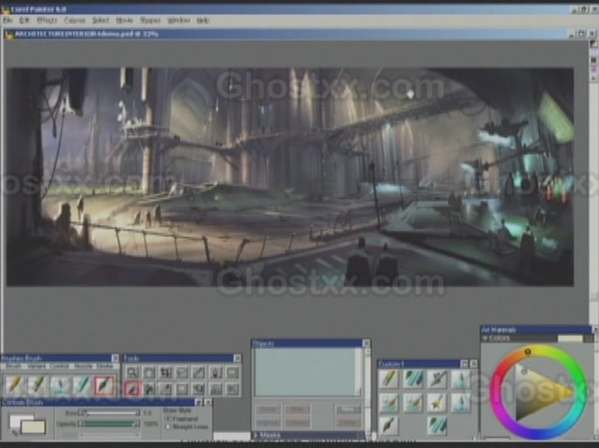The width and height of the screenshot is (599, 448).
Task: Pick the pencil icon in Custom 1 palette
Action: click(x=388, y=379)
